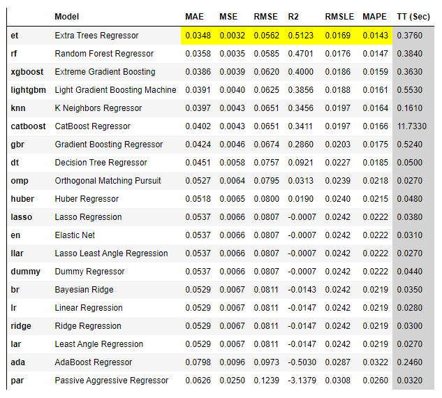The image size is (442, 398).
Task: Click TT value 11.7330
Action: [412, 126]
